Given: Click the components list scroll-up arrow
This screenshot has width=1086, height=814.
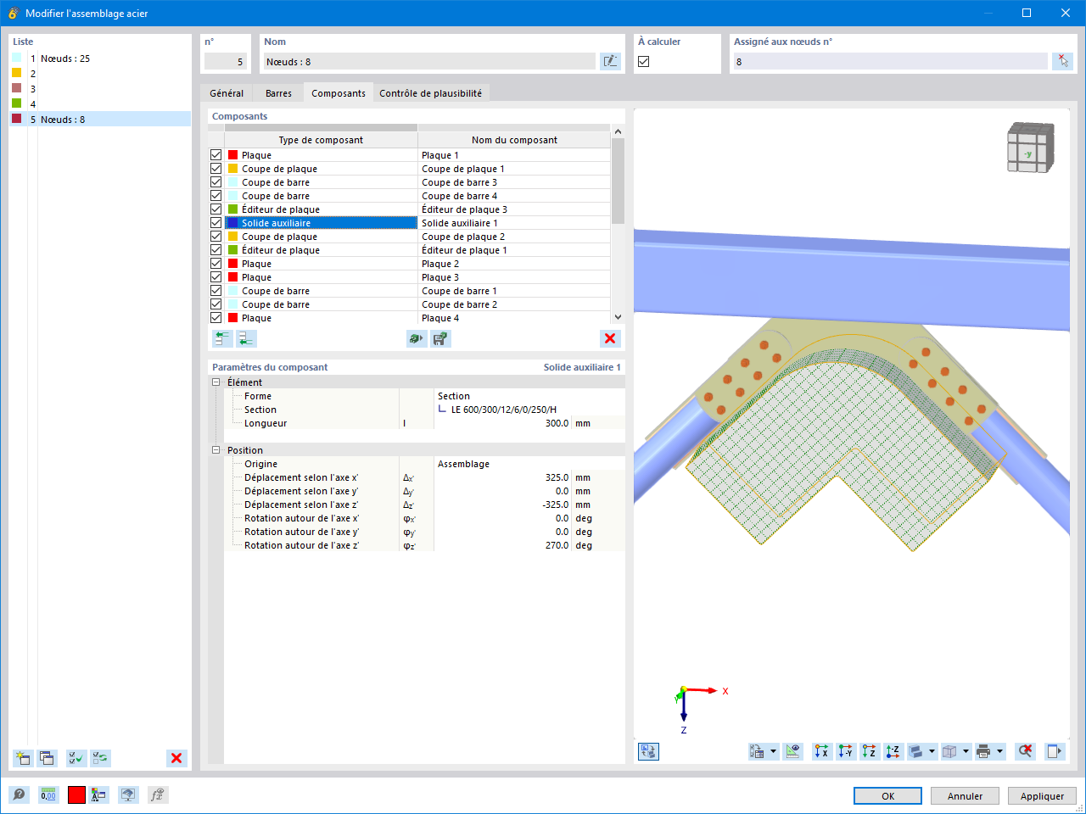Looking at the screenshot, I should click(x=618, y=131).
